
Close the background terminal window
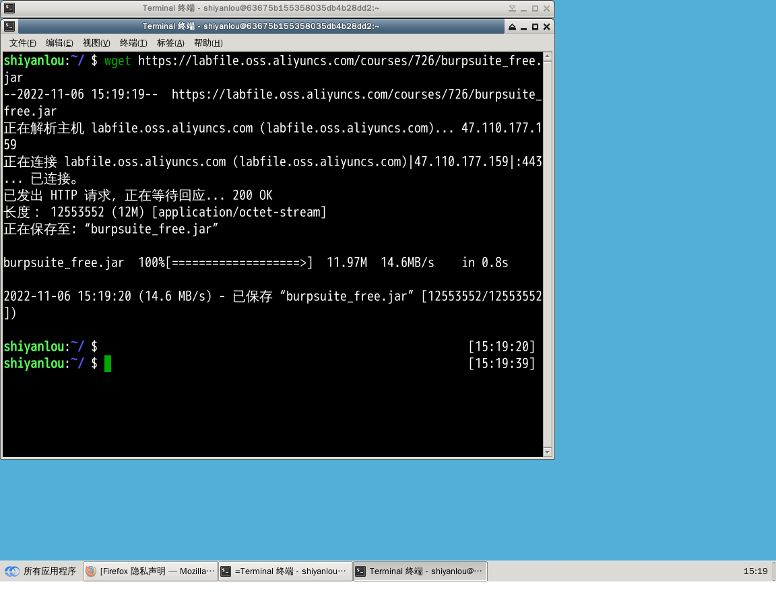(547, 8)
